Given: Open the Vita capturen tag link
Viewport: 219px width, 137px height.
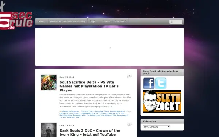Looking at the screenshot, I should [106, 115].
